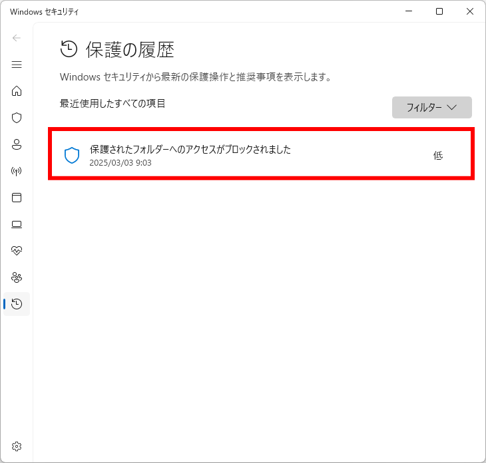Screen dimensions: 486x463
Task: Open Account protection person icon
Action: click(17, 144)
